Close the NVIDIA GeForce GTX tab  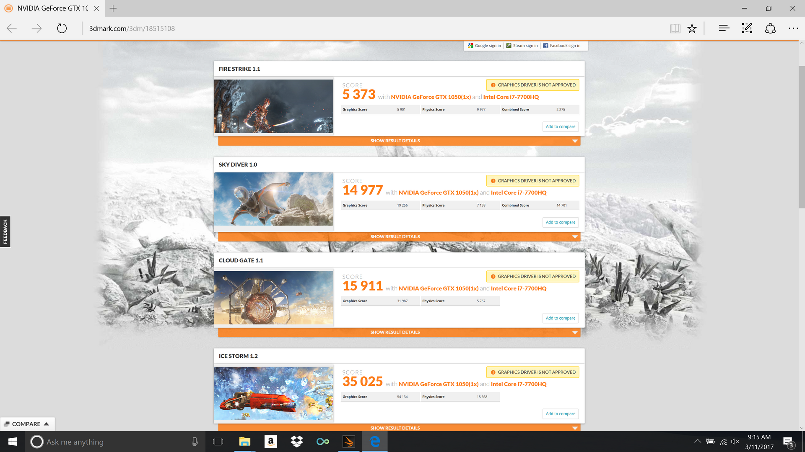pos(96,8)
